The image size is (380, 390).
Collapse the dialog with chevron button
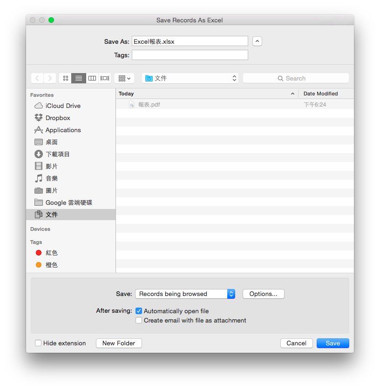tap(258, 41)
